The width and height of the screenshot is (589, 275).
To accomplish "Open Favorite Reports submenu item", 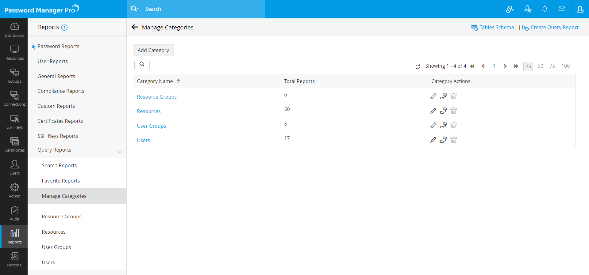I will tap(61, 181).
